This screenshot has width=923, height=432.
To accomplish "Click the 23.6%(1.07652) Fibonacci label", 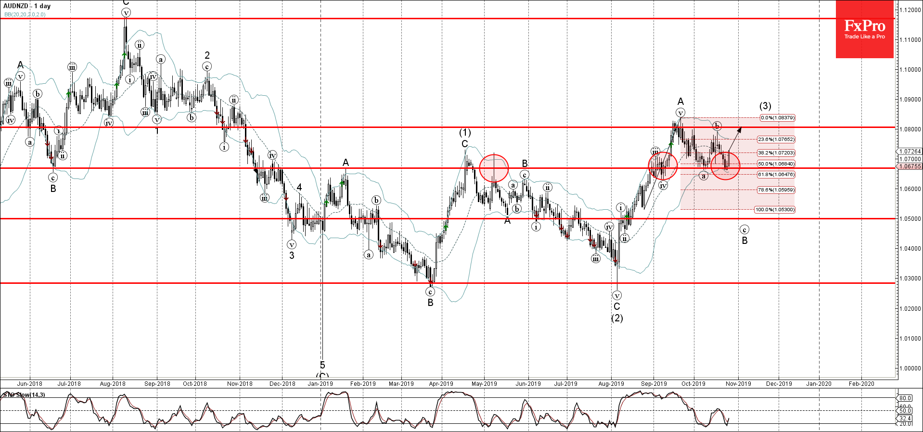I will pos(776,140).
